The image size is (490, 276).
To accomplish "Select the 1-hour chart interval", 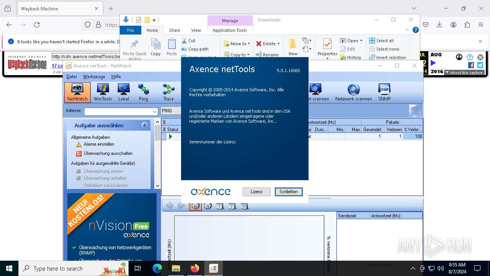I will pos(207,206).
